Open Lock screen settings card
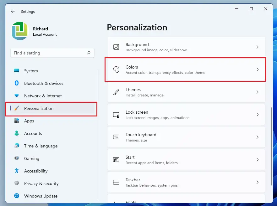This screenshot has width=277, height=206. (186, 115)
